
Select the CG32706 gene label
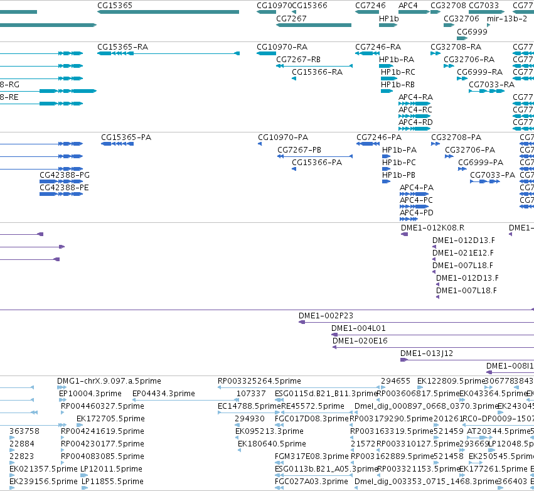(x=461, y=19)
